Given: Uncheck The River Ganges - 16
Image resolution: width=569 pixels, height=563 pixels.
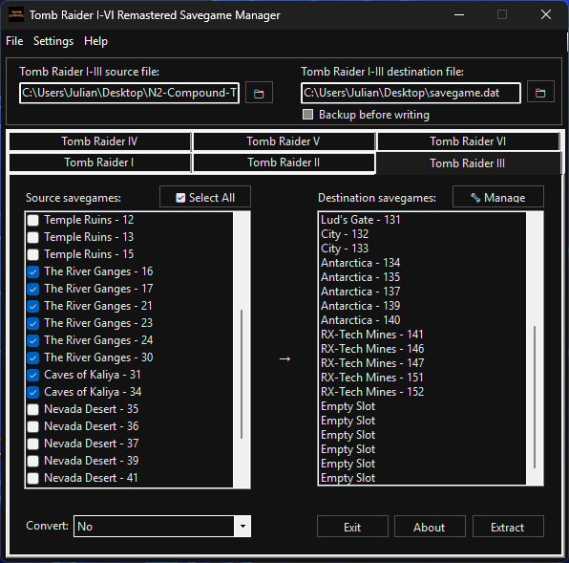Looking at the screenshot, I should (x=33, y=271).
